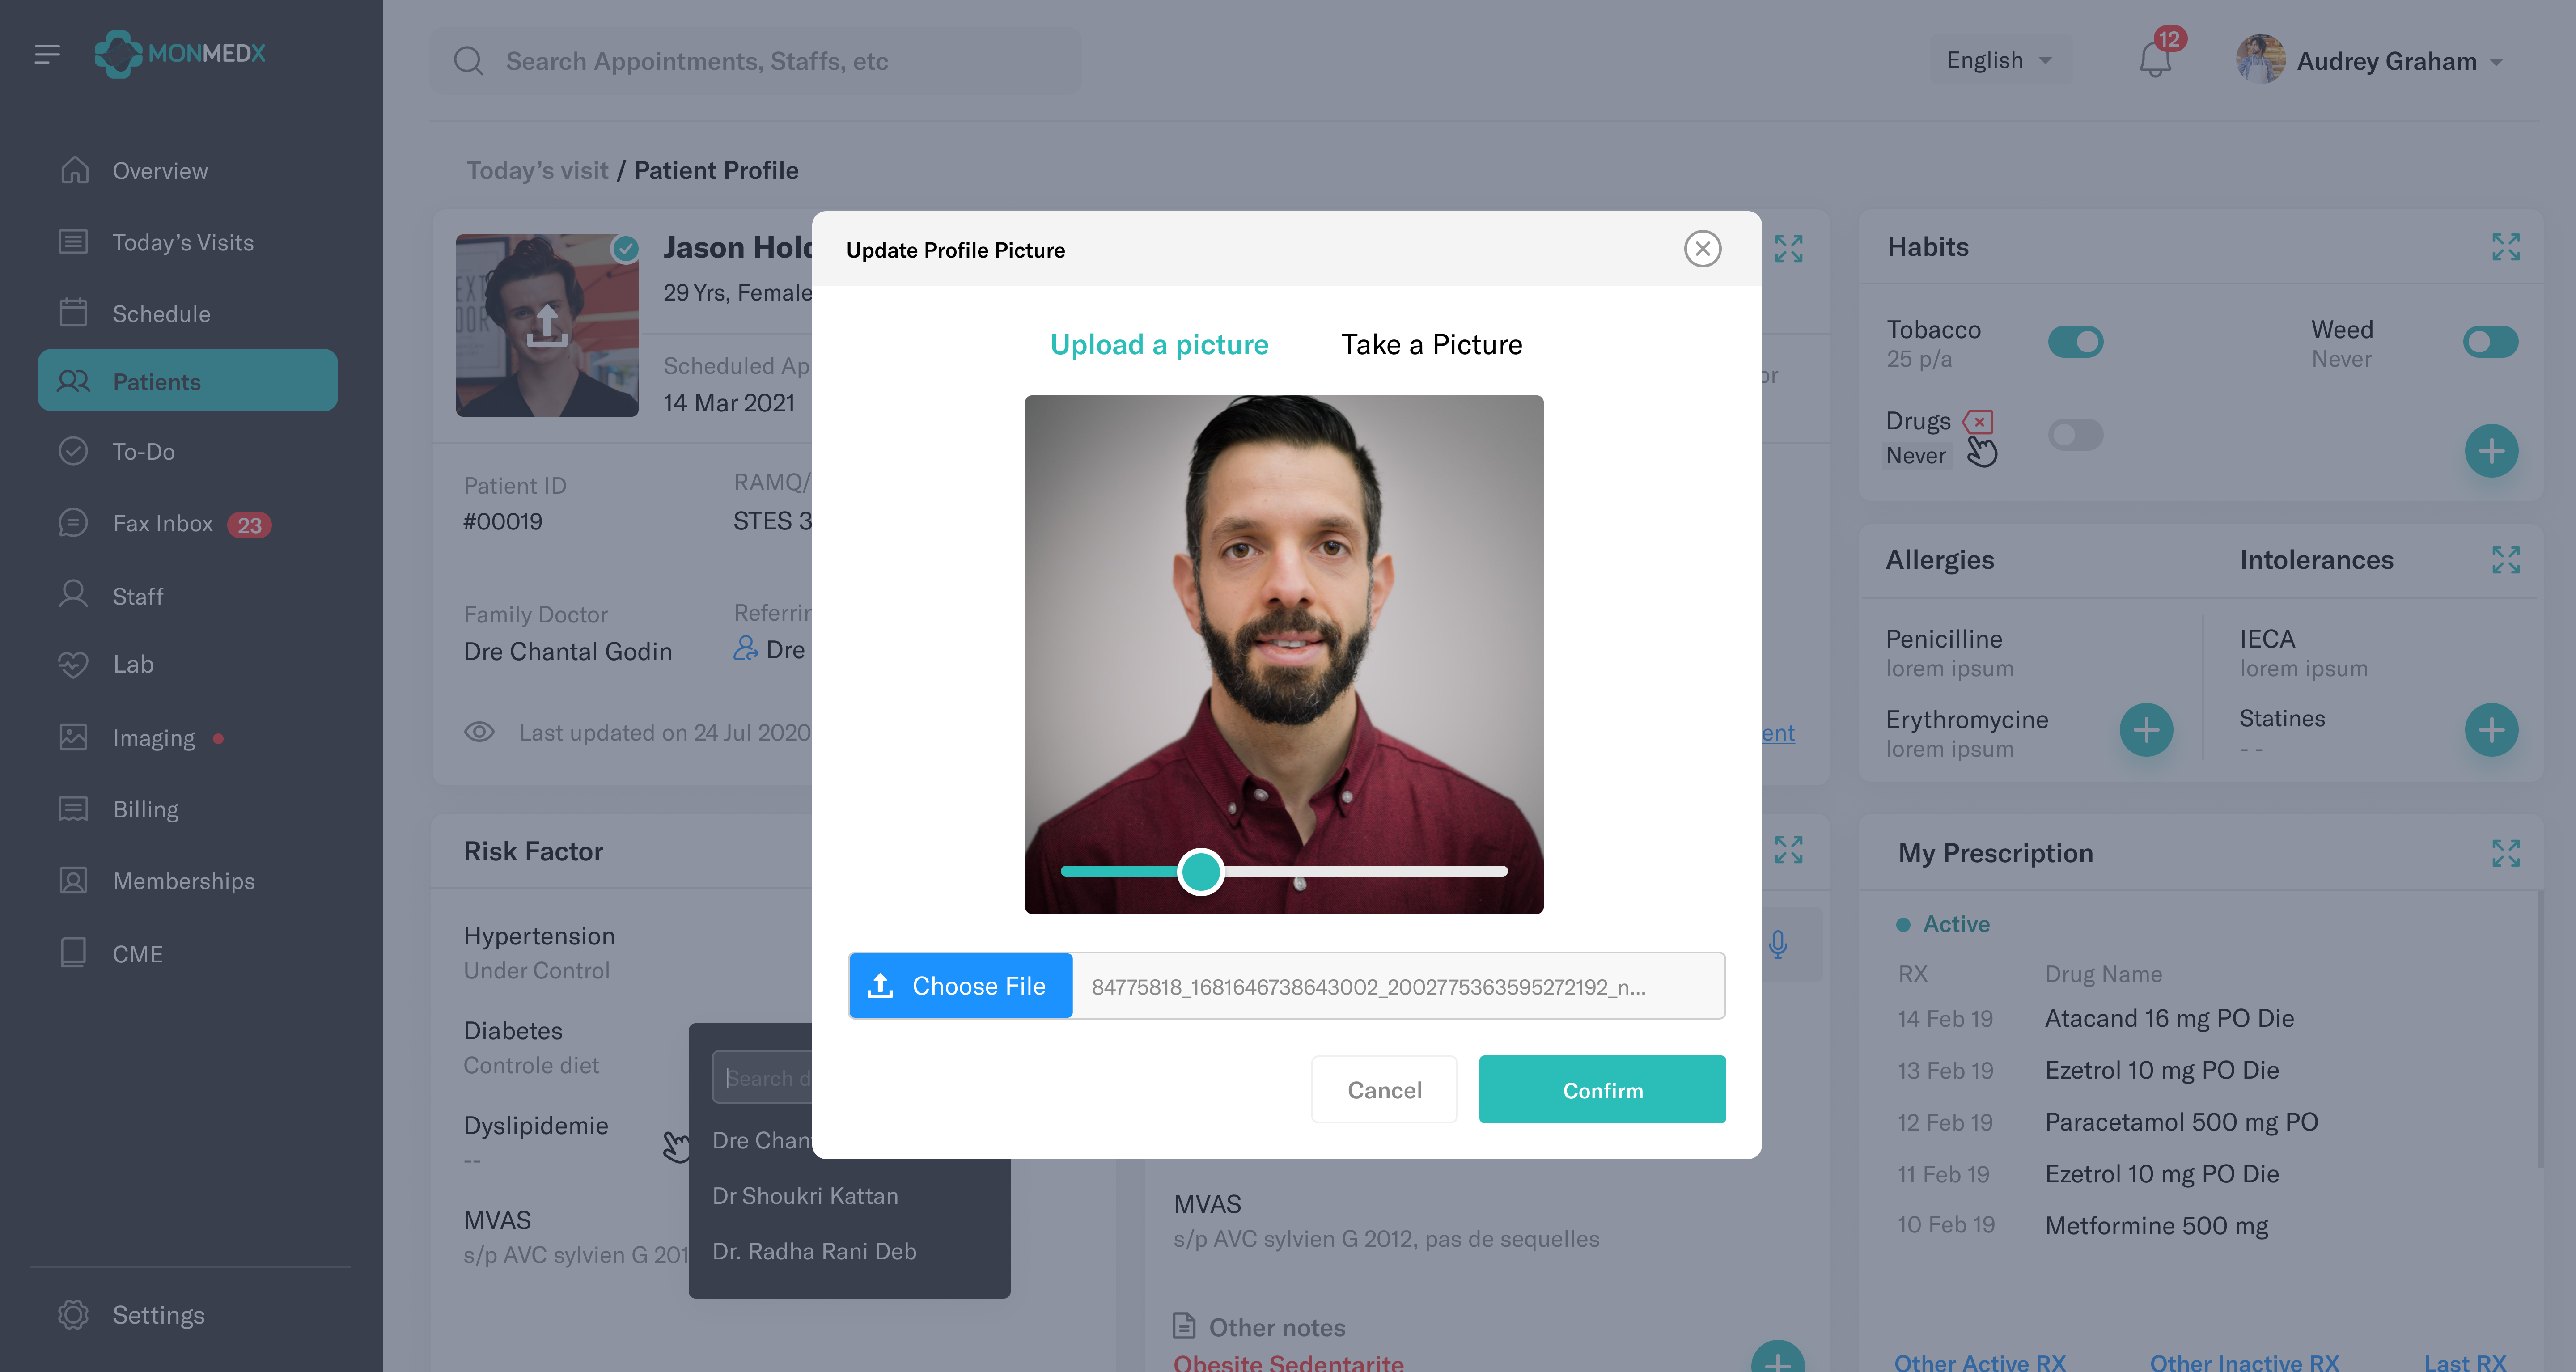Expand the patient profile card
The width and height of the screenshot is (2576, 1372).
coord(1789,248)
